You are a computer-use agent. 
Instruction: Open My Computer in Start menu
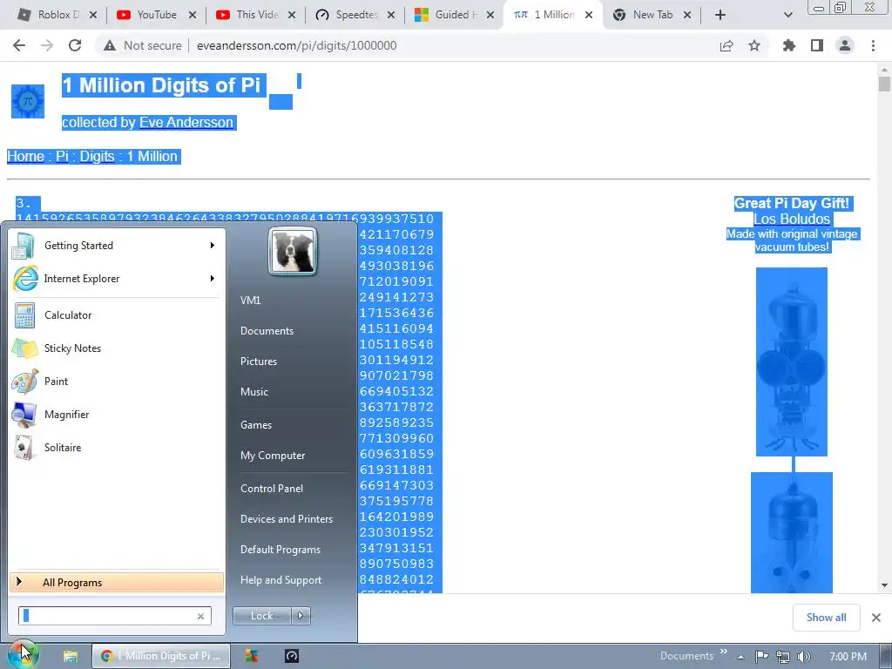click(x=273, y=455)
